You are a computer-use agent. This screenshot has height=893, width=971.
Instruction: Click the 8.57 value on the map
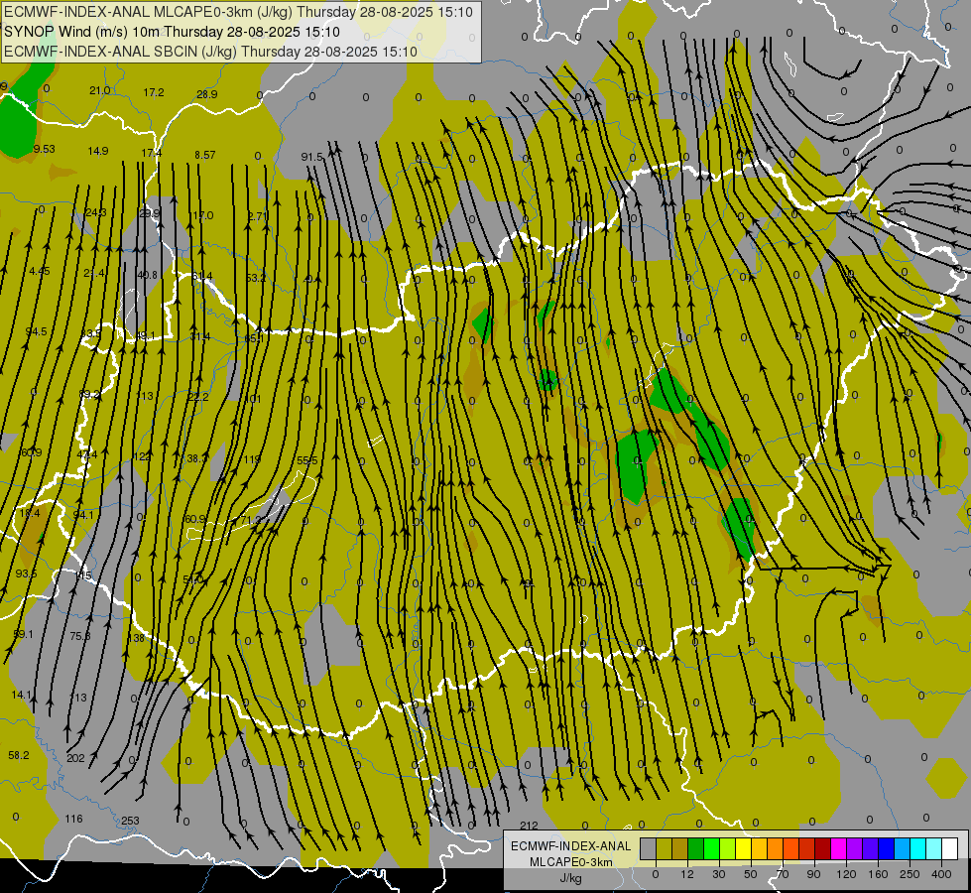coord(205,155)
